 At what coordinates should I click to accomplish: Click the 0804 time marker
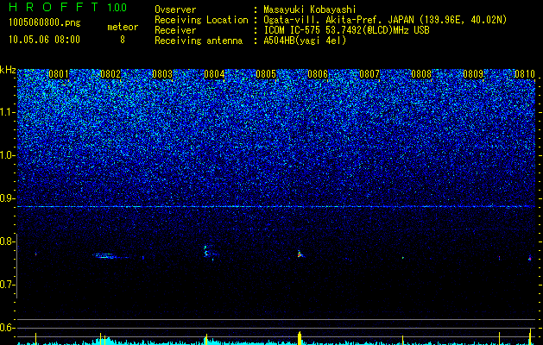click(214, 74)
